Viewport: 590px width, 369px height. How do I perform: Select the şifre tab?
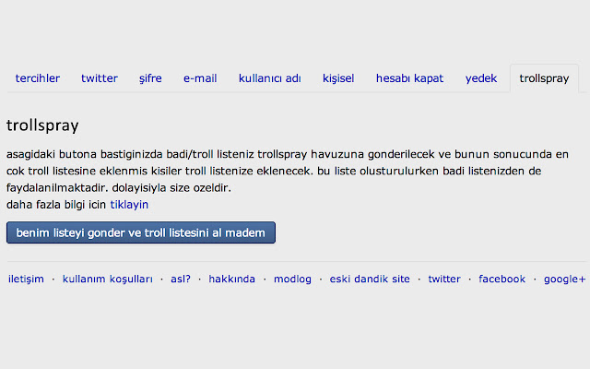(x=150, y=78)
